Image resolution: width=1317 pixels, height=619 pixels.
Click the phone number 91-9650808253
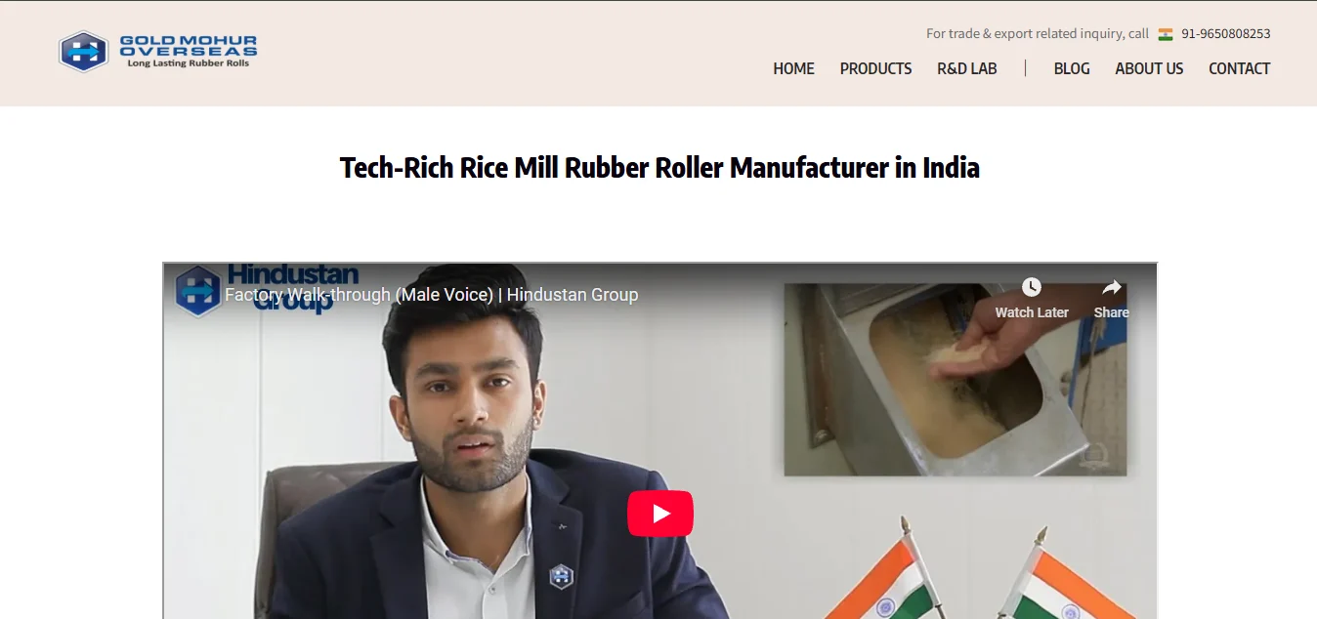click(1226, 34)
